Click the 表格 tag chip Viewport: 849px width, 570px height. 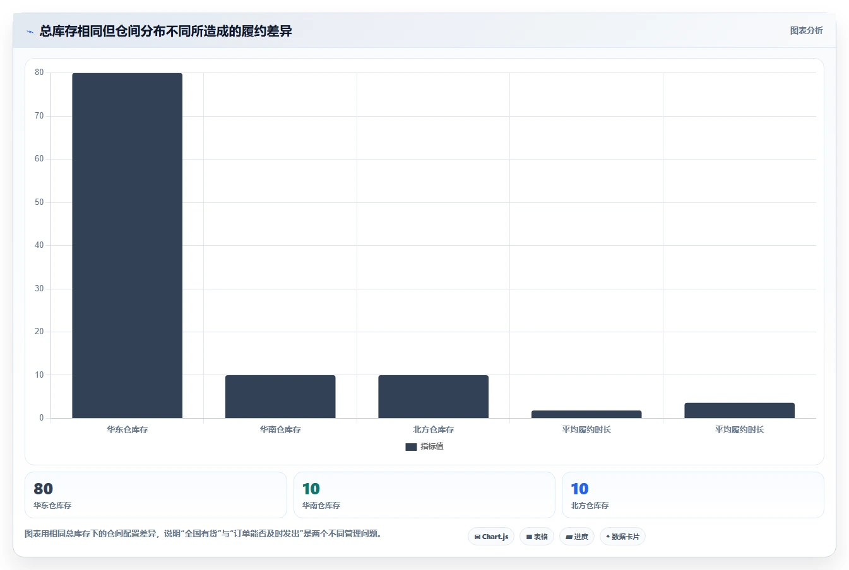pyautogui.click(x=537, y=537)
